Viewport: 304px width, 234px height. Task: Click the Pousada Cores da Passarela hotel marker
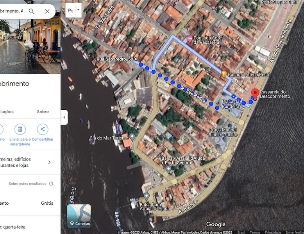point(190,38)
